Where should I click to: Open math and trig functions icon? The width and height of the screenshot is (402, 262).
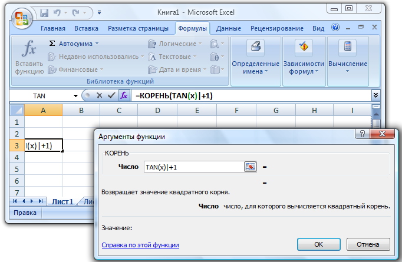click(217, 57)
